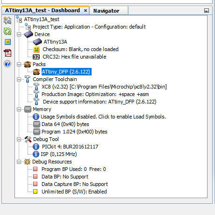Screen dimensions: 215x215
Task: Click the Debug Resources bug icon
Action: point(27,162)
